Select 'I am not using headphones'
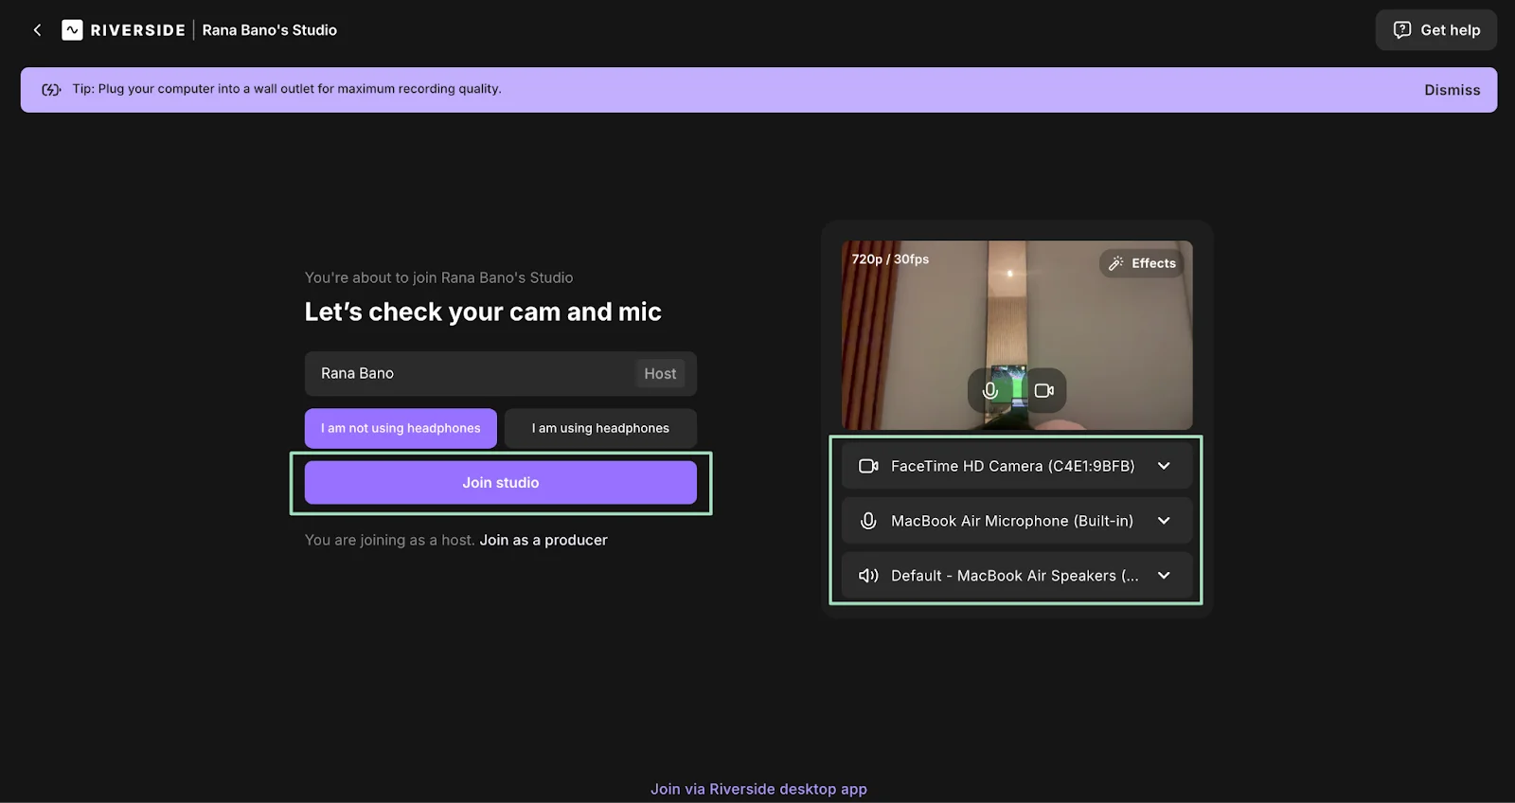Screen dimensions: 1515x803 point(401,428)
